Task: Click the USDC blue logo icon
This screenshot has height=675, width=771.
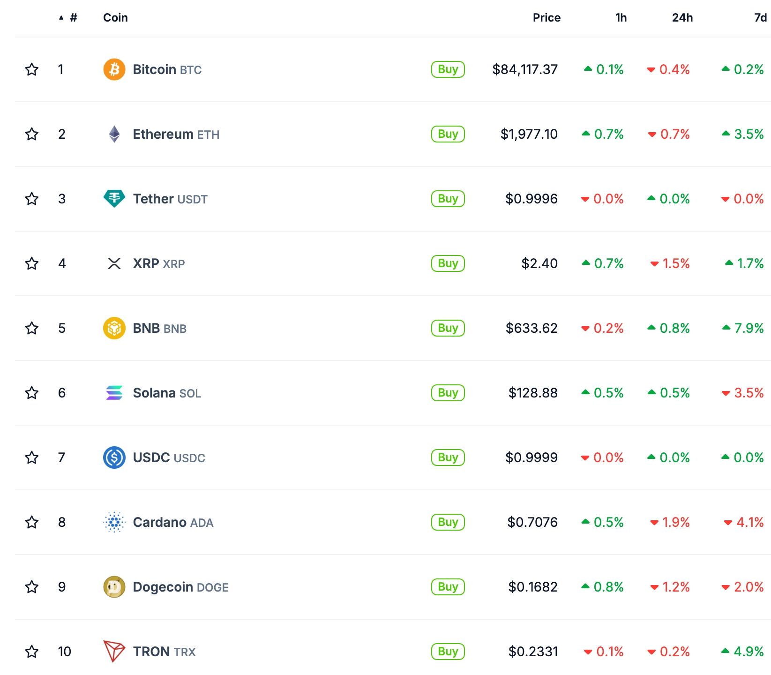Action: 114,457
